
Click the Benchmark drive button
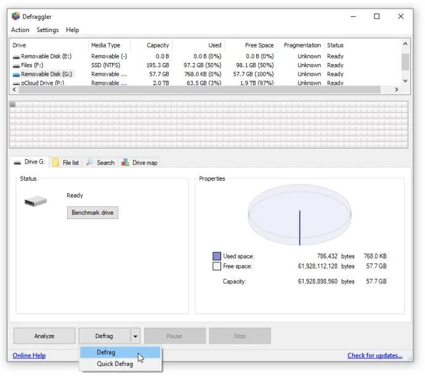(x=92, y=212)
